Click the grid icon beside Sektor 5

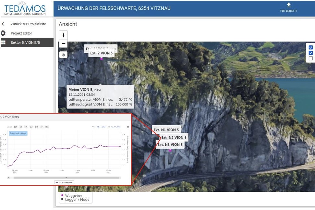[3, 43]
